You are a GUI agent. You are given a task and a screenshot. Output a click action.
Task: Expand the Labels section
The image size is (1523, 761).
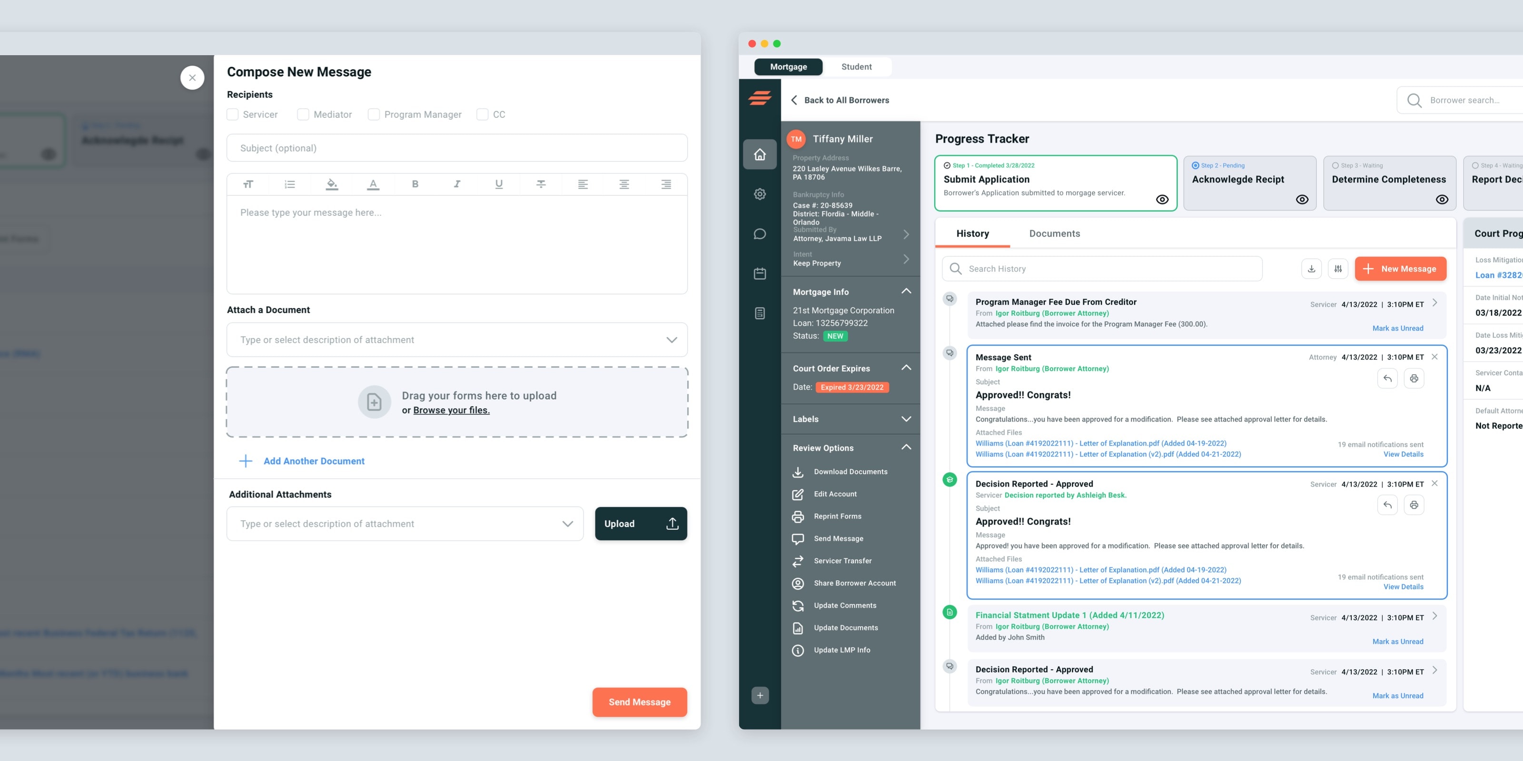pos(906,419)
